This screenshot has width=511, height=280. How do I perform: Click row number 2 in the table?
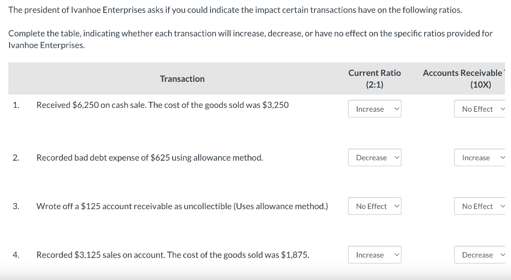pyautogui.click(x=16, y=158)
